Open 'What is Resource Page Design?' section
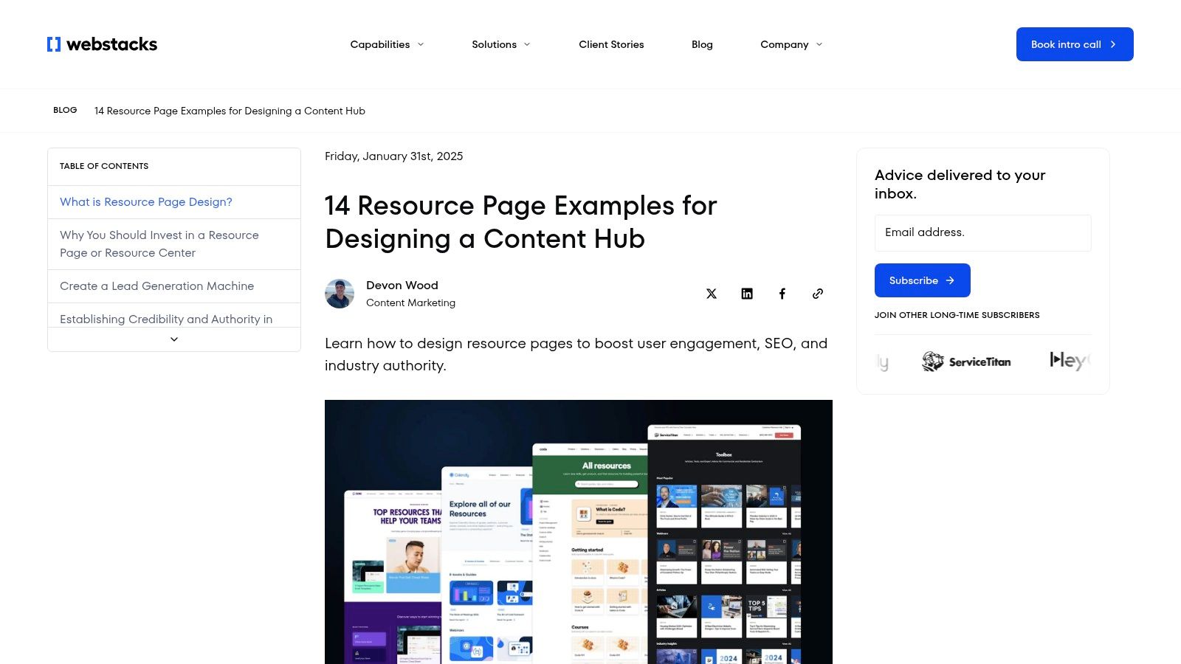This screenshot has width=1181, height=664. (x=145, y=201)
